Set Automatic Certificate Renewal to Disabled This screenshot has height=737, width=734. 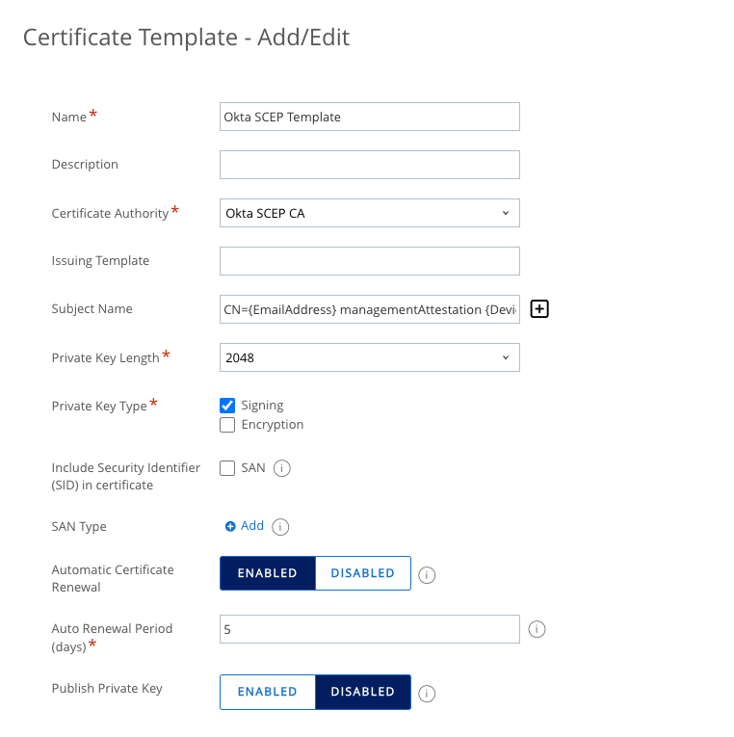362,573
